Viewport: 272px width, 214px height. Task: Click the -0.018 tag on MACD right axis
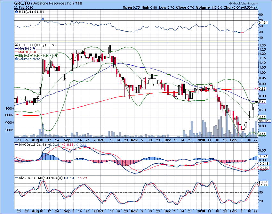point(263,164)
